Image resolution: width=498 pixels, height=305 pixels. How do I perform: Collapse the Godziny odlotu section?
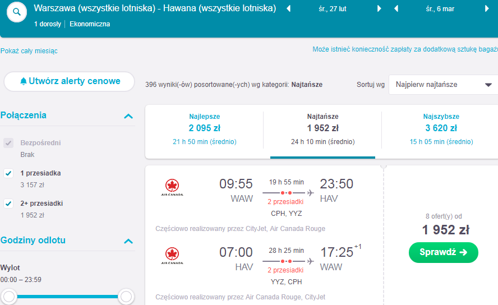tap(128, 241)
